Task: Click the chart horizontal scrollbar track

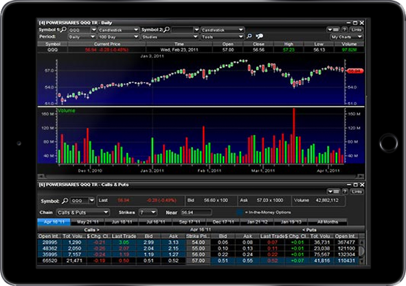Action: click(201, 176)
